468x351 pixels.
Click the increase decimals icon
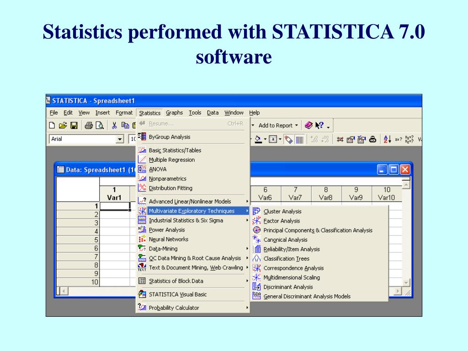point(314,139)
